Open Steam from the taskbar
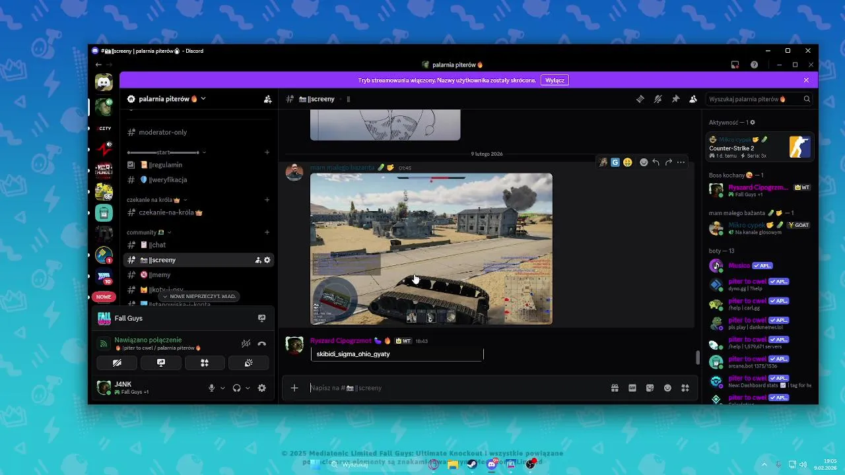This screenshot has height=475, width=845. click(x=472, y=464)
